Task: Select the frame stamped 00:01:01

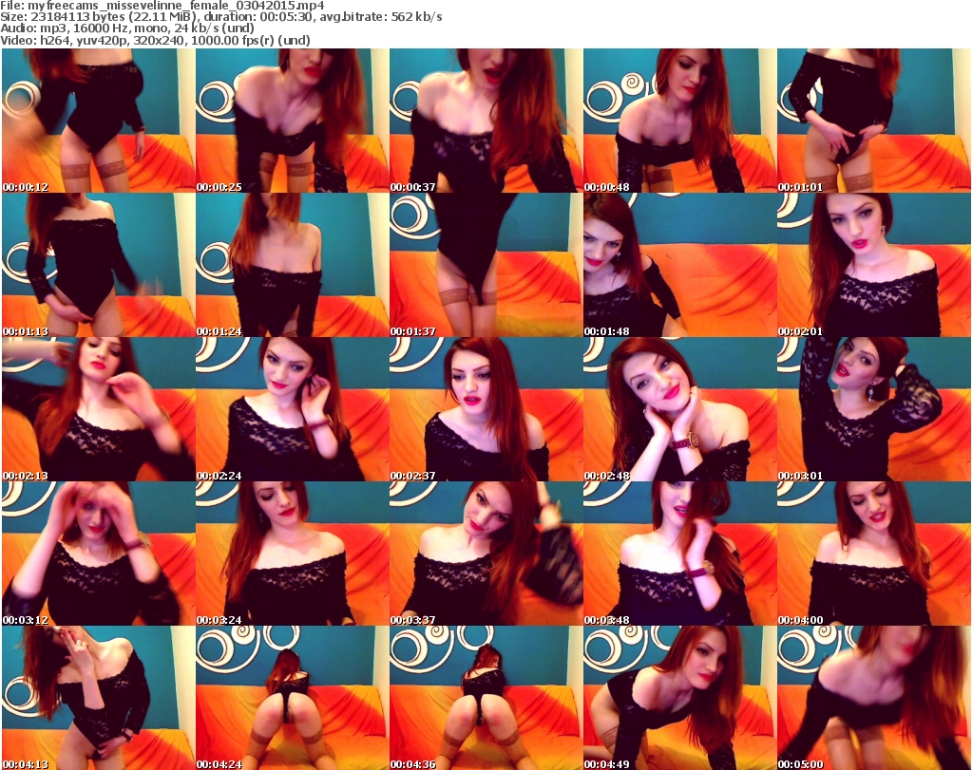Action: click(873, 121)
